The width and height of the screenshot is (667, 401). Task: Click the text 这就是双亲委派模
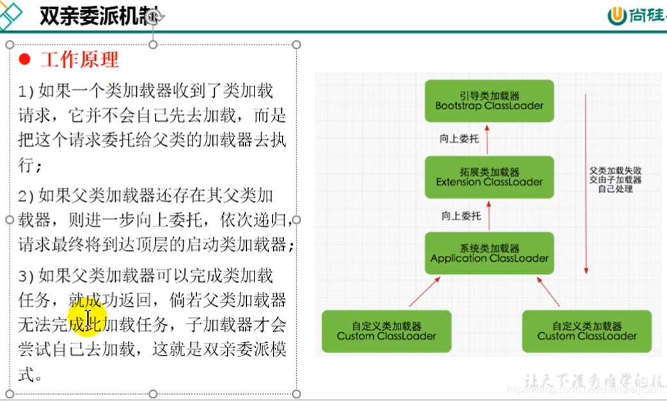coord(219,350)
